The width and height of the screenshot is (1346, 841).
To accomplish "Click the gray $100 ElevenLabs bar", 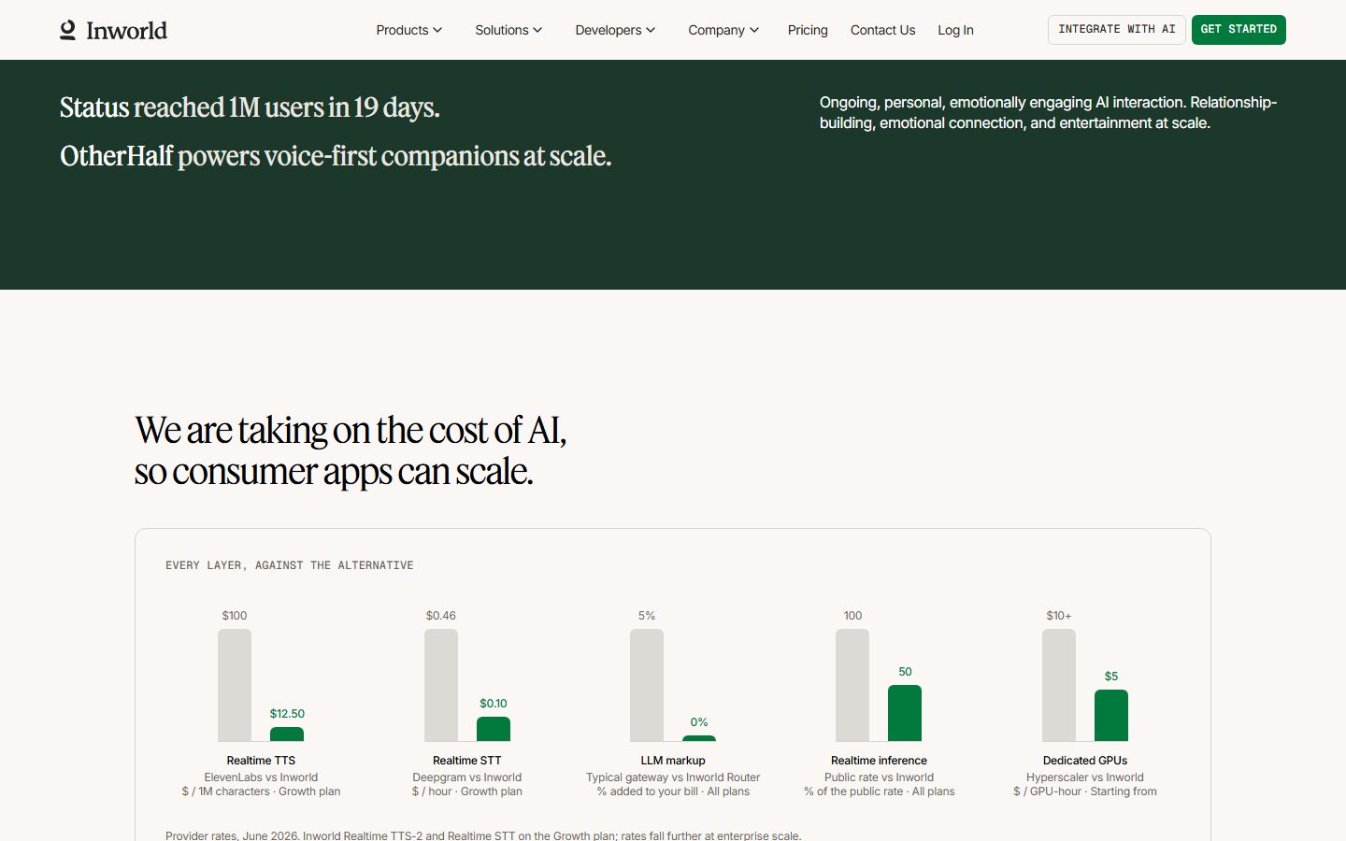I will click(235, 685).
